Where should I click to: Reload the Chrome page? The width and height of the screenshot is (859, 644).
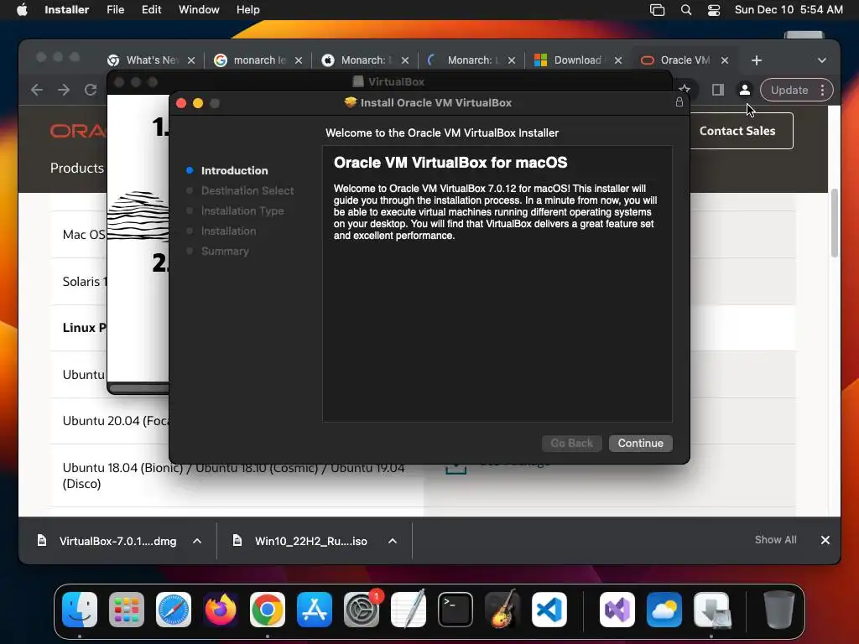[91, 90]
